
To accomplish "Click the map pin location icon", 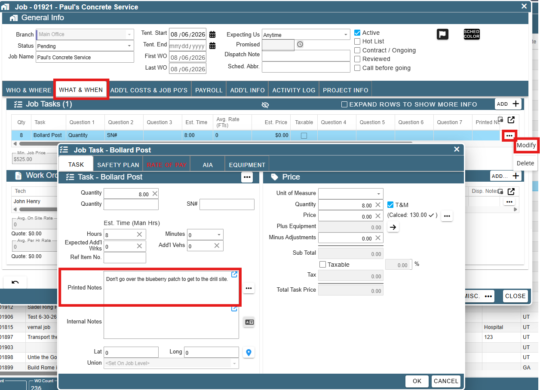I will point(249,352).
